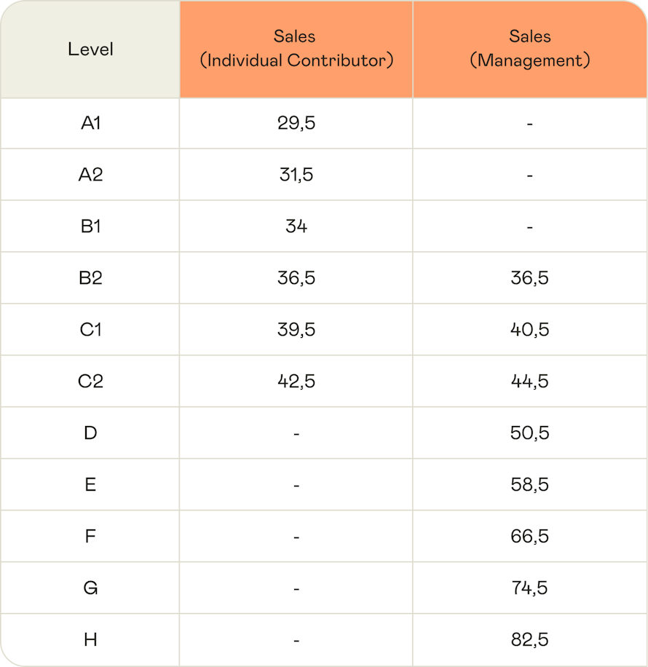Click the 44,5 Management value
Screen dimensions: 648x667
(530, 381)
